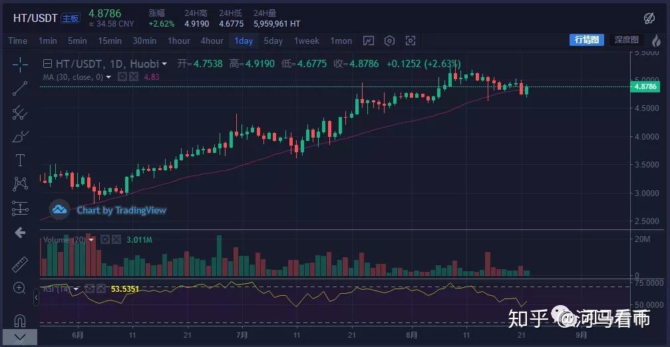Expand Volume (20) dropdown arrow

(x=91, y=240)
